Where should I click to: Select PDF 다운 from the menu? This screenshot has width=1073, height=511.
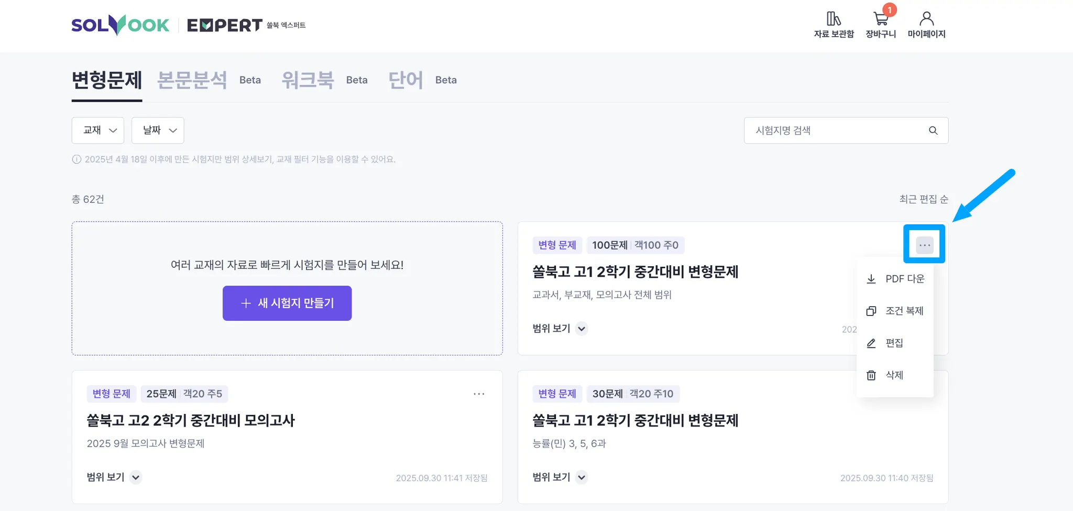point(895,279)
